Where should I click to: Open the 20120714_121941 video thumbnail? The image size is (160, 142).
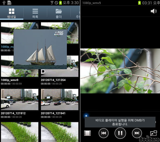pyautogui.click(x=60, y=99)
